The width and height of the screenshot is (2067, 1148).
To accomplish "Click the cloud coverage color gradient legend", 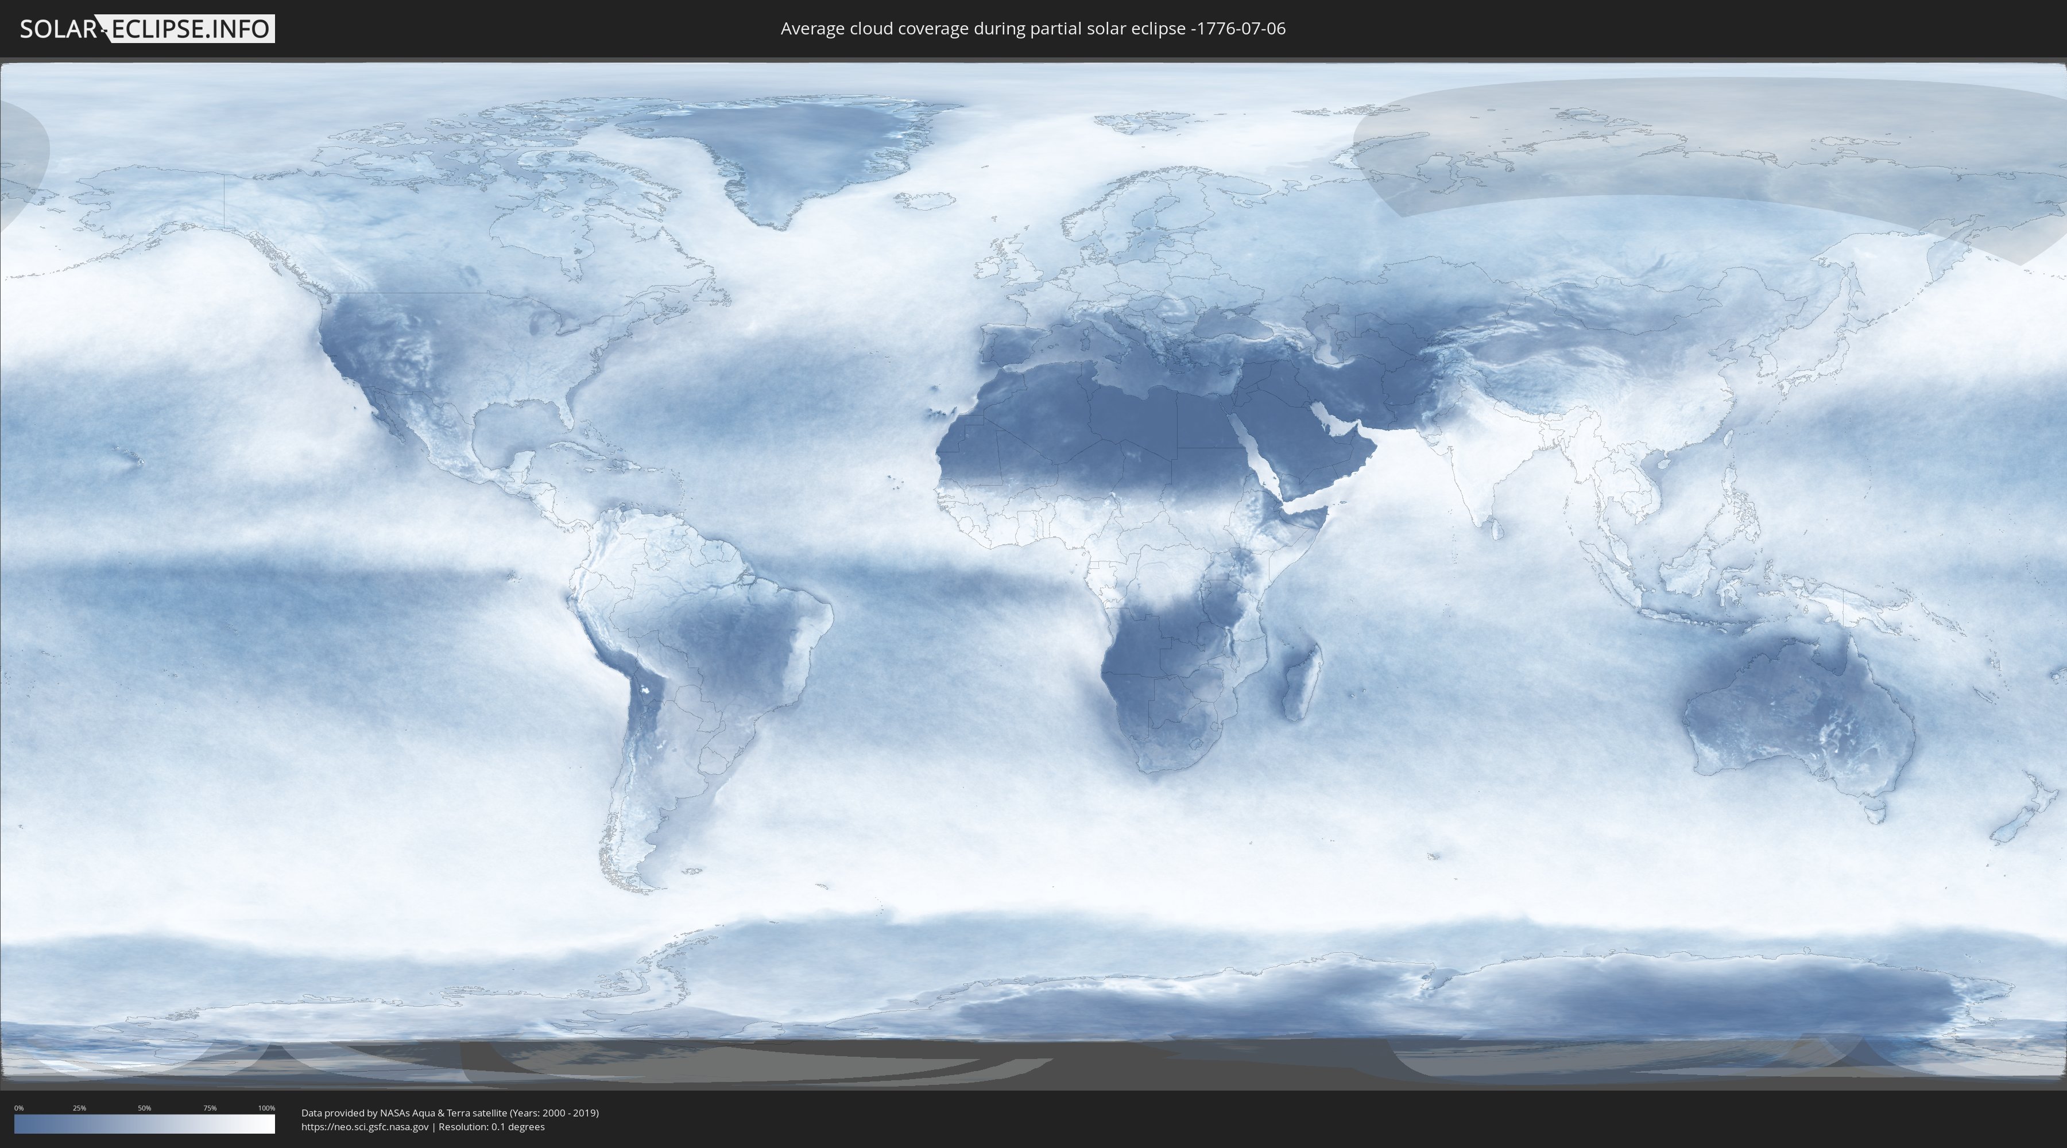I will pos(145,1124).
